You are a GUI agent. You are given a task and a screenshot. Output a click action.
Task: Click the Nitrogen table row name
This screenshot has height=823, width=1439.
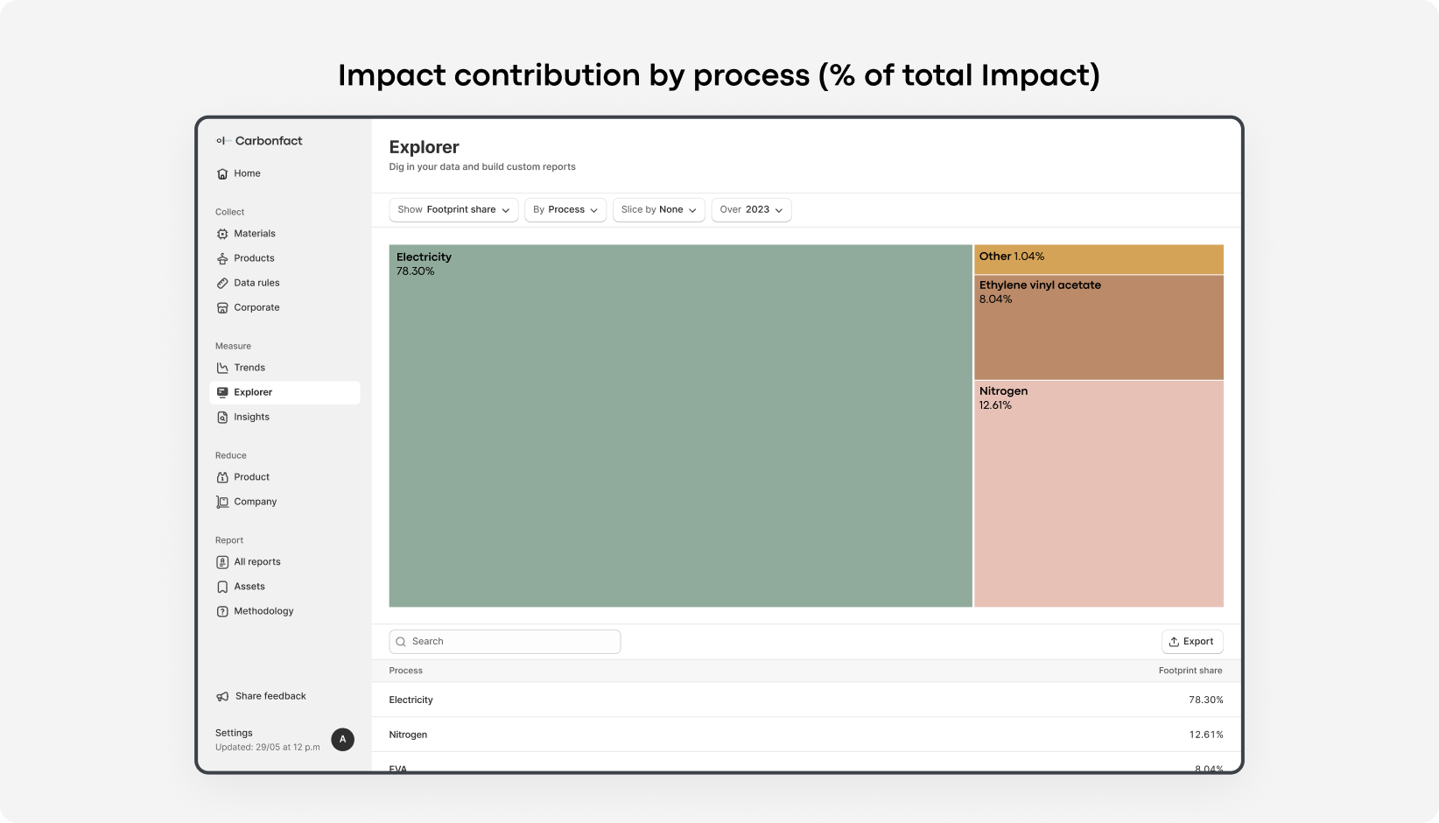[408, 735]
